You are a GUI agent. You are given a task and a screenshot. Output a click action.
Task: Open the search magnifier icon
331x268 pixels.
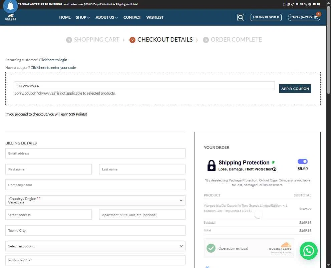(x=241, y=17)
